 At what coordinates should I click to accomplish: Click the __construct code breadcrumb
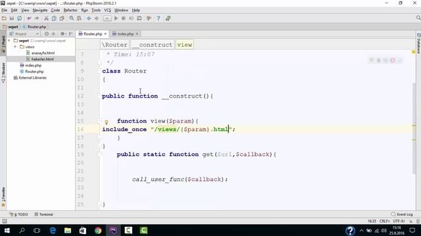pos(152,45)
